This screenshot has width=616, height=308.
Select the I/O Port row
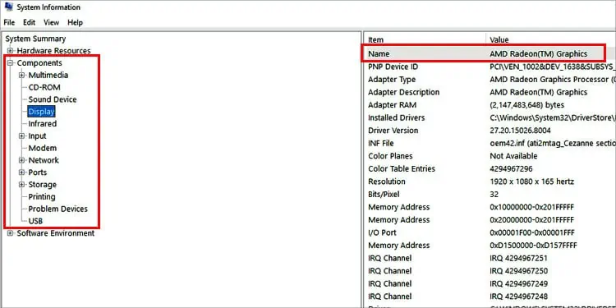pyautogui.click(x=490, y=232)
